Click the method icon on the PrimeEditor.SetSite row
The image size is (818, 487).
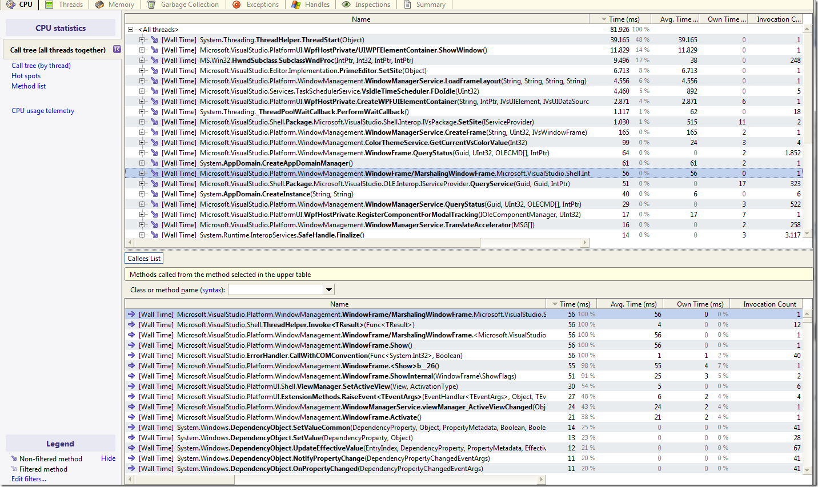pyautogui.click(x=154, y=71)
